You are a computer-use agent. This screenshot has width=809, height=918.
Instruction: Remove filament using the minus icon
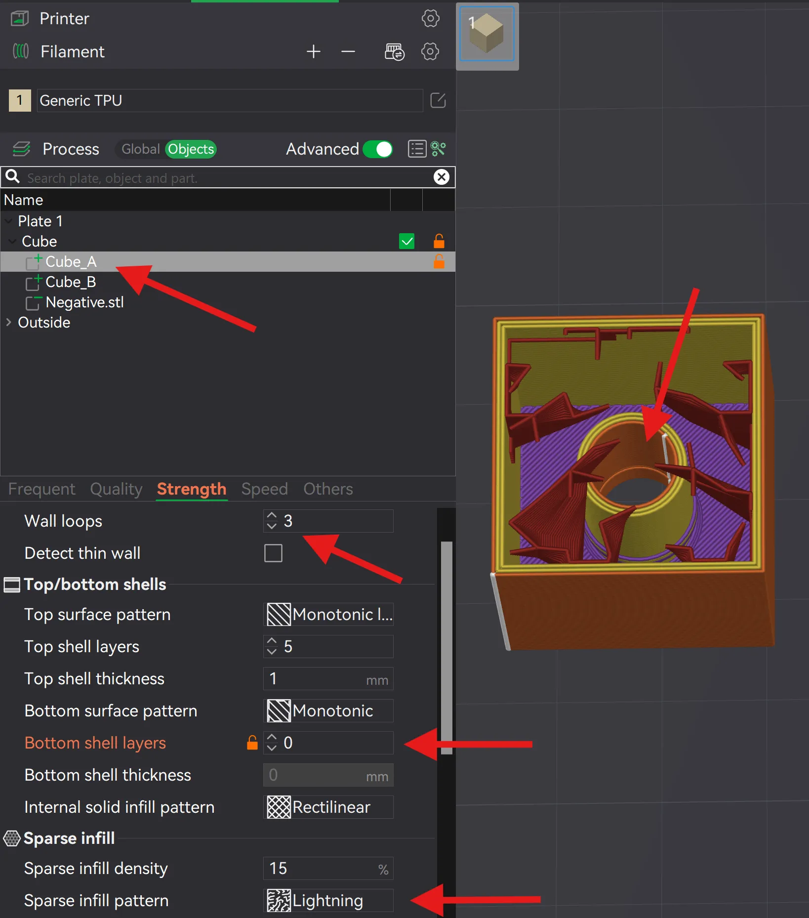[x=348, y=51]
